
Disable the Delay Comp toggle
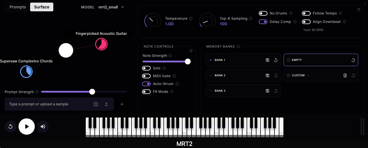click(x=263, y=22)
